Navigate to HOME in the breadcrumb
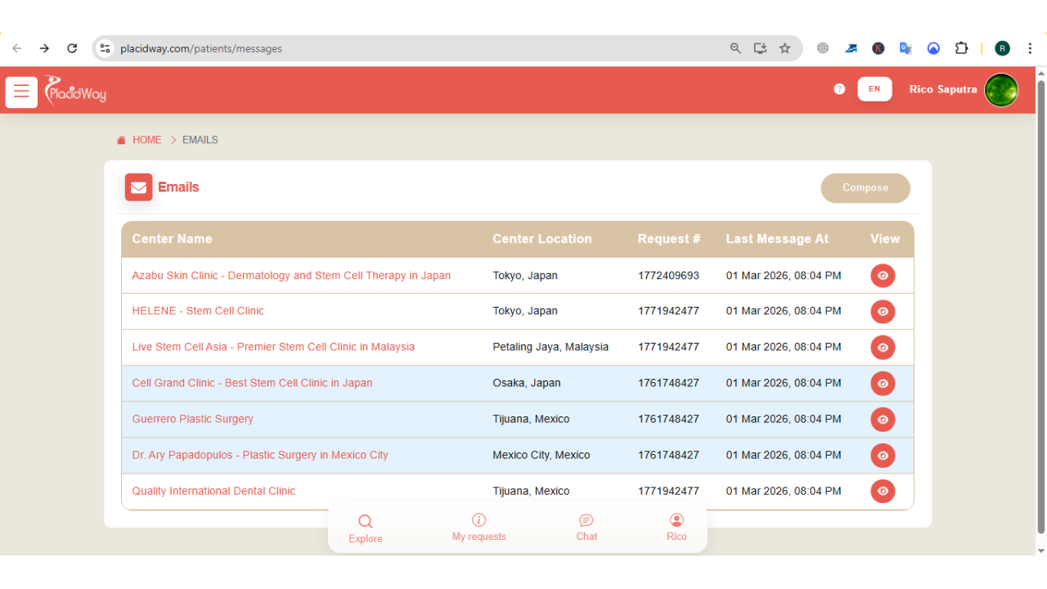Screen dimensions: 1047x589 point(147,139)
